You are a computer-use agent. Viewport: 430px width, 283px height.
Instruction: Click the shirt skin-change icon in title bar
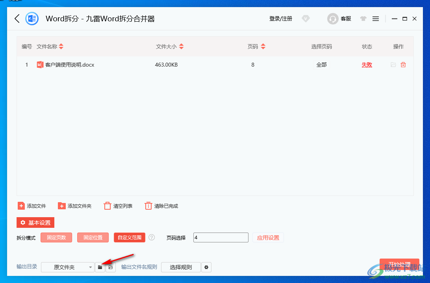tap(363, 18)
